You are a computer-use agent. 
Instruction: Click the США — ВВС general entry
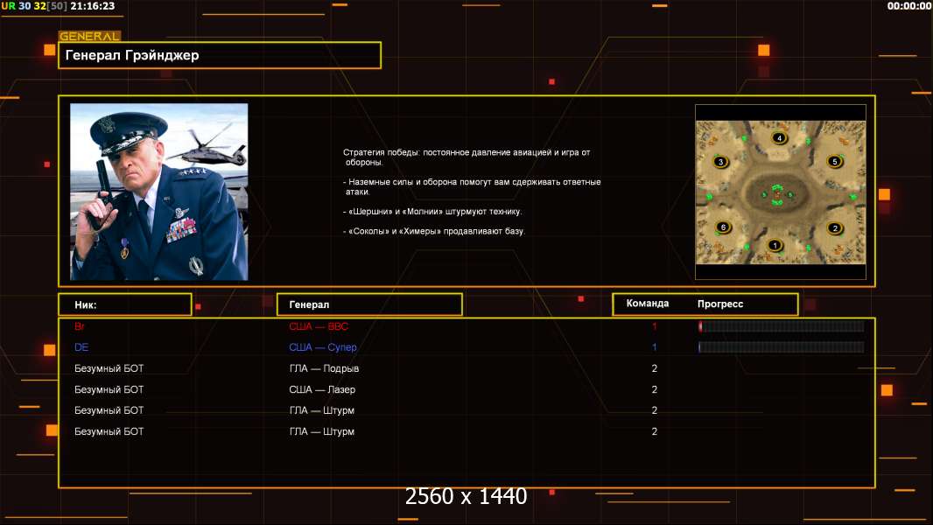[319, 326]
